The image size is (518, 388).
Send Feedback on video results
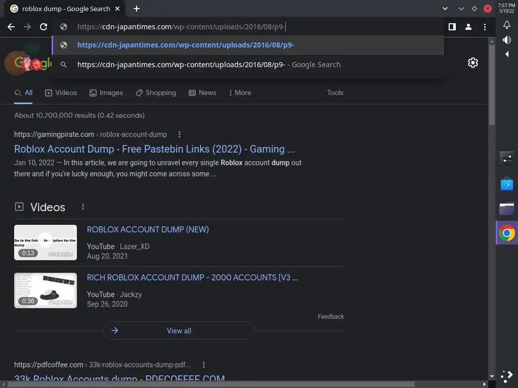pyautogui.click(x=331, y=317)
